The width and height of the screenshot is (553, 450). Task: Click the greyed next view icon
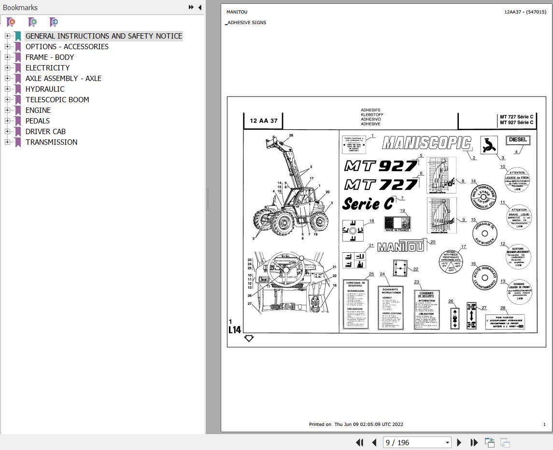[x=505, y=443]
